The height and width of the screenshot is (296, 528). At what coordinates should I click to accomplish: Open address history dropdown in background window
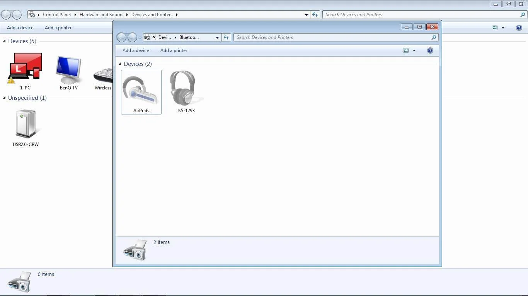click(x=306, y=15)
